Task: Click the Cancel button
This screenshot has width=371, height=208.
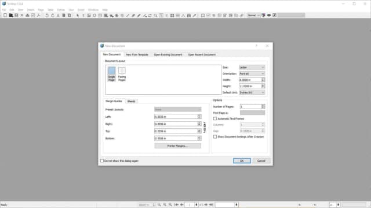Action: [261, 161]
